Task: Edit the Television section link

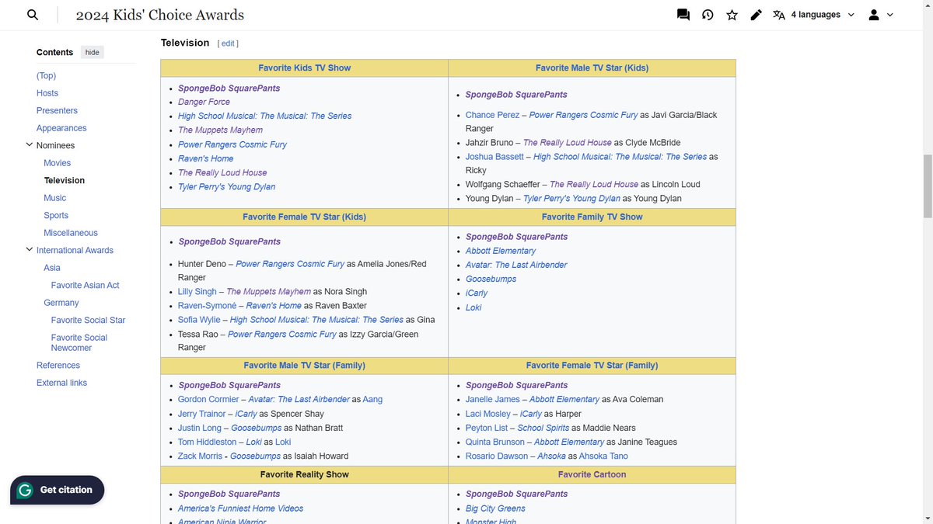Action: pos(229,43)
